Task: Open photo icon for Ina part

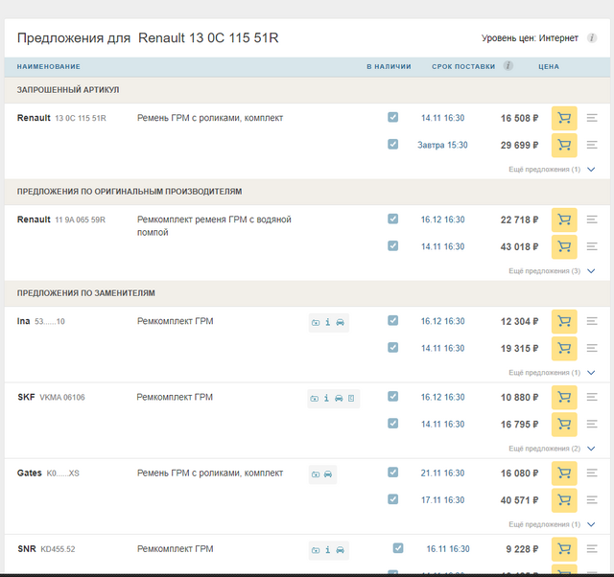Action: (x=316, y=323)
